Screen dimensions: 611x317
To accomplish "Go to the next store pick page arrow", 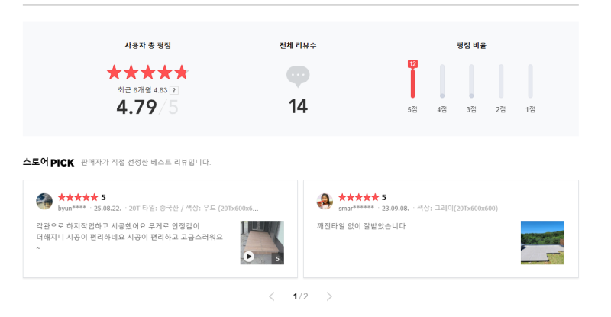I will [329, 296].
